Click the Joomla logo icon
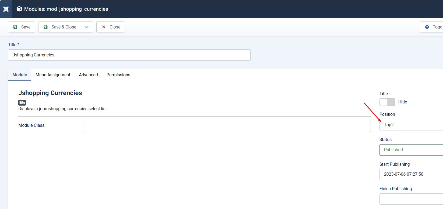443x209 pixels. coord(6,9)
